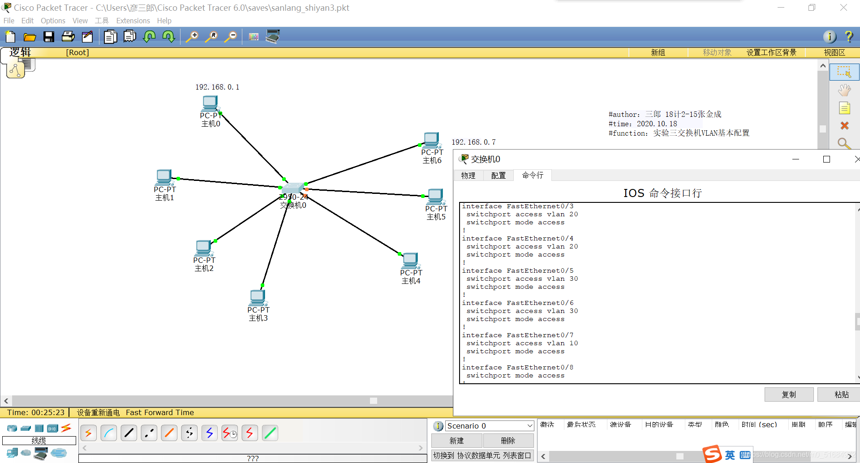This screenshot has width=860, height=463.
Task: Click 设备重新通电 power cycle button
Action: tap(98, 412)
